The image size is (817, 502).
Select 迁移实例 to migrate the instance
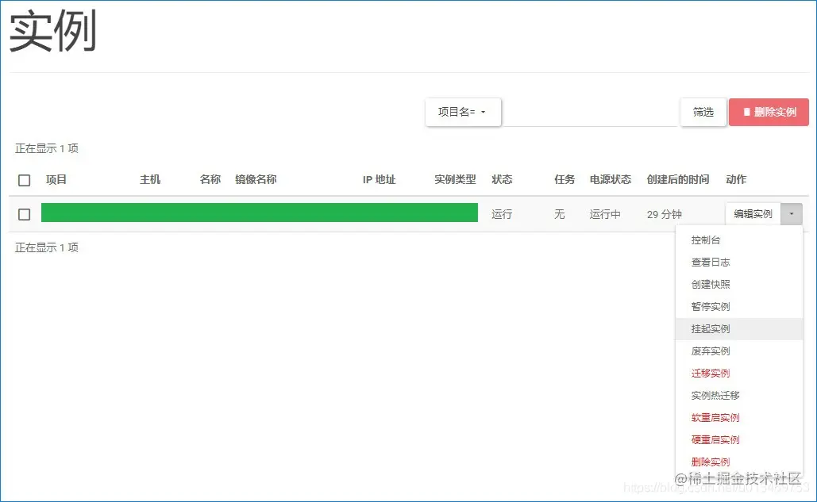coord(709,373)
